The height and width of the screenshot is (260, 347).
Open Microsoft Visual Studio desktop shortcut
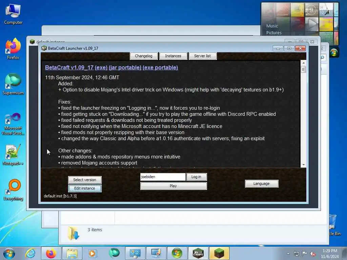pos(13,124)
